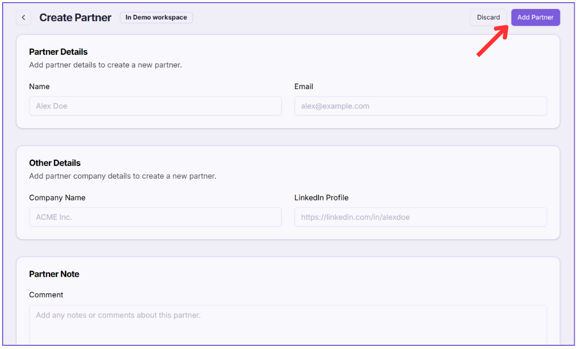Screen dimensions: 579x349
Task: Click the Email field label
Action: tap(303, 86)
